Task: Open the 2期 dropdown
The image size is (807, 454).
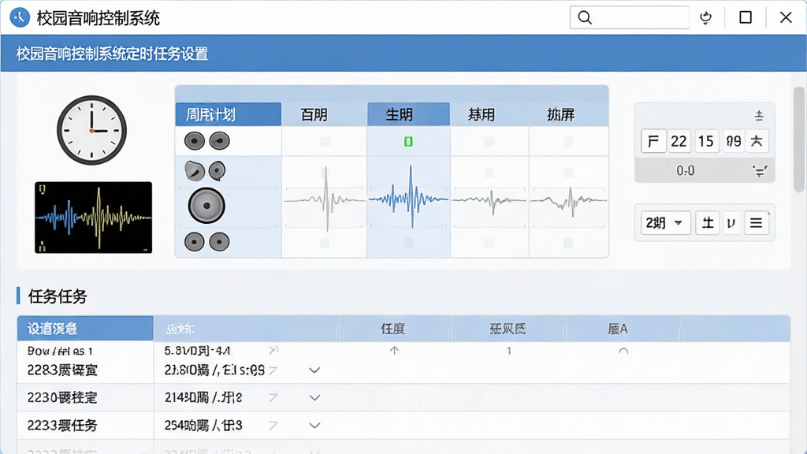Action: click(665, 223)
